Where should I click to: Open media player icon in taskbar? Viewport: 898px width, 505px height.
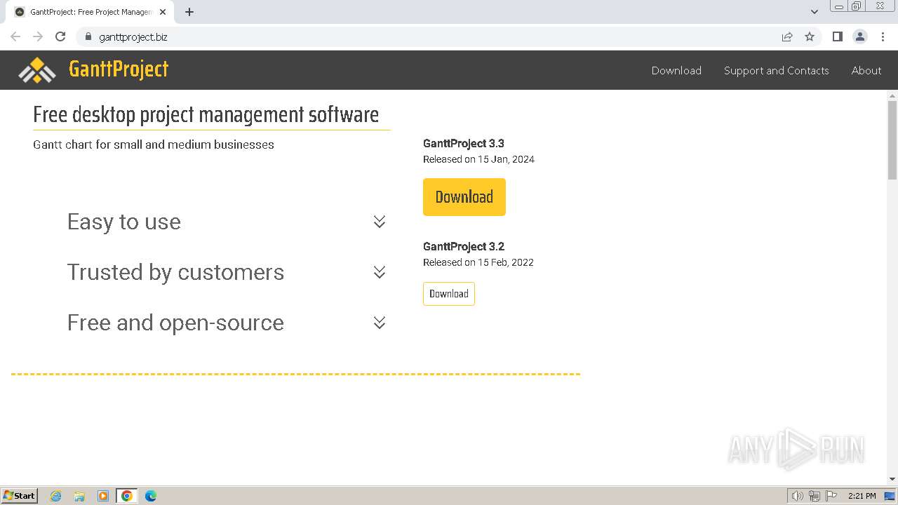tap(103, 496)
